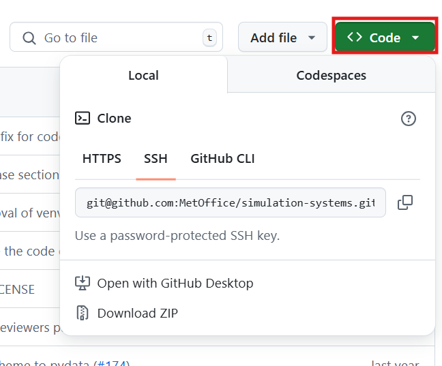
Task: Open clone help via question mark icon
Action: click(x=408, y=119)
